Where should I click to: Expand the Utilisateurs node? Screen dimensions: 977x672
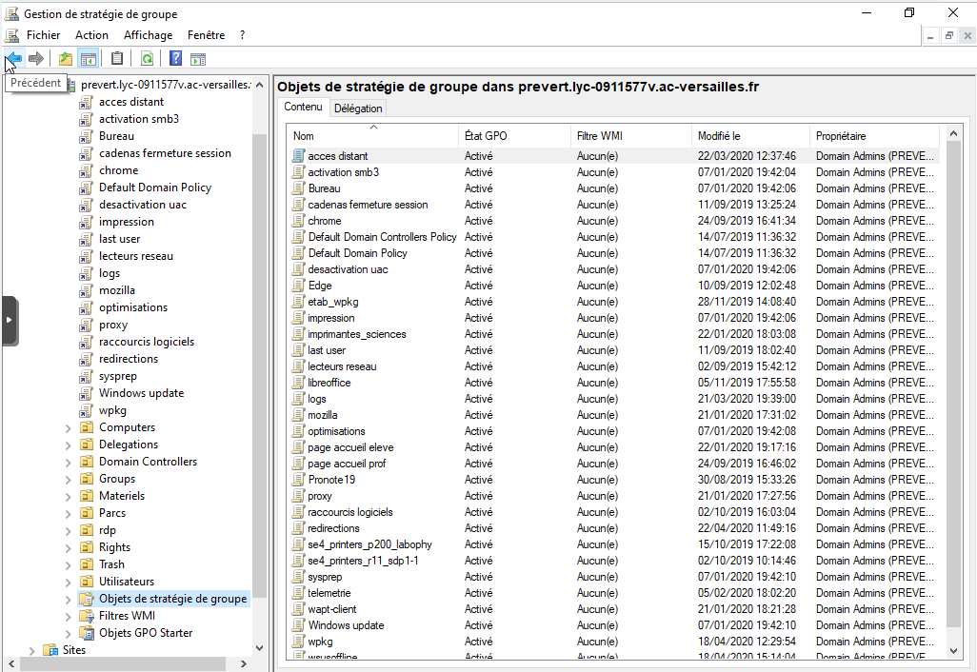click(x=68, y=582)
